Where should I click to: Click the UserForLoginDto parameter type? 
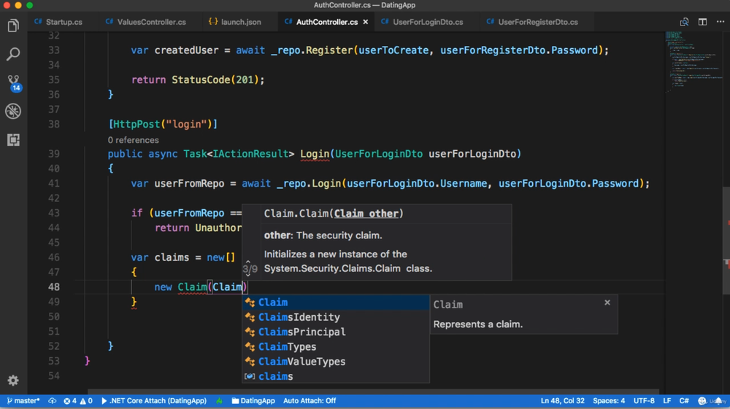378,154
